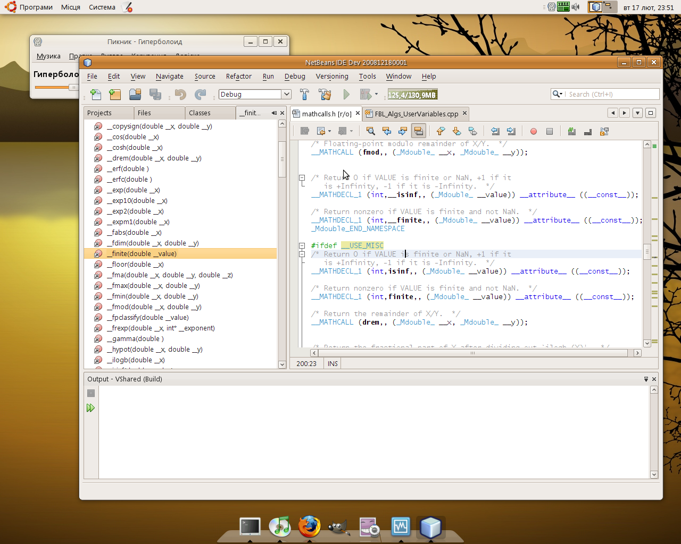
Task: Click the Next Bookmark icon
Action: (456, 131)
